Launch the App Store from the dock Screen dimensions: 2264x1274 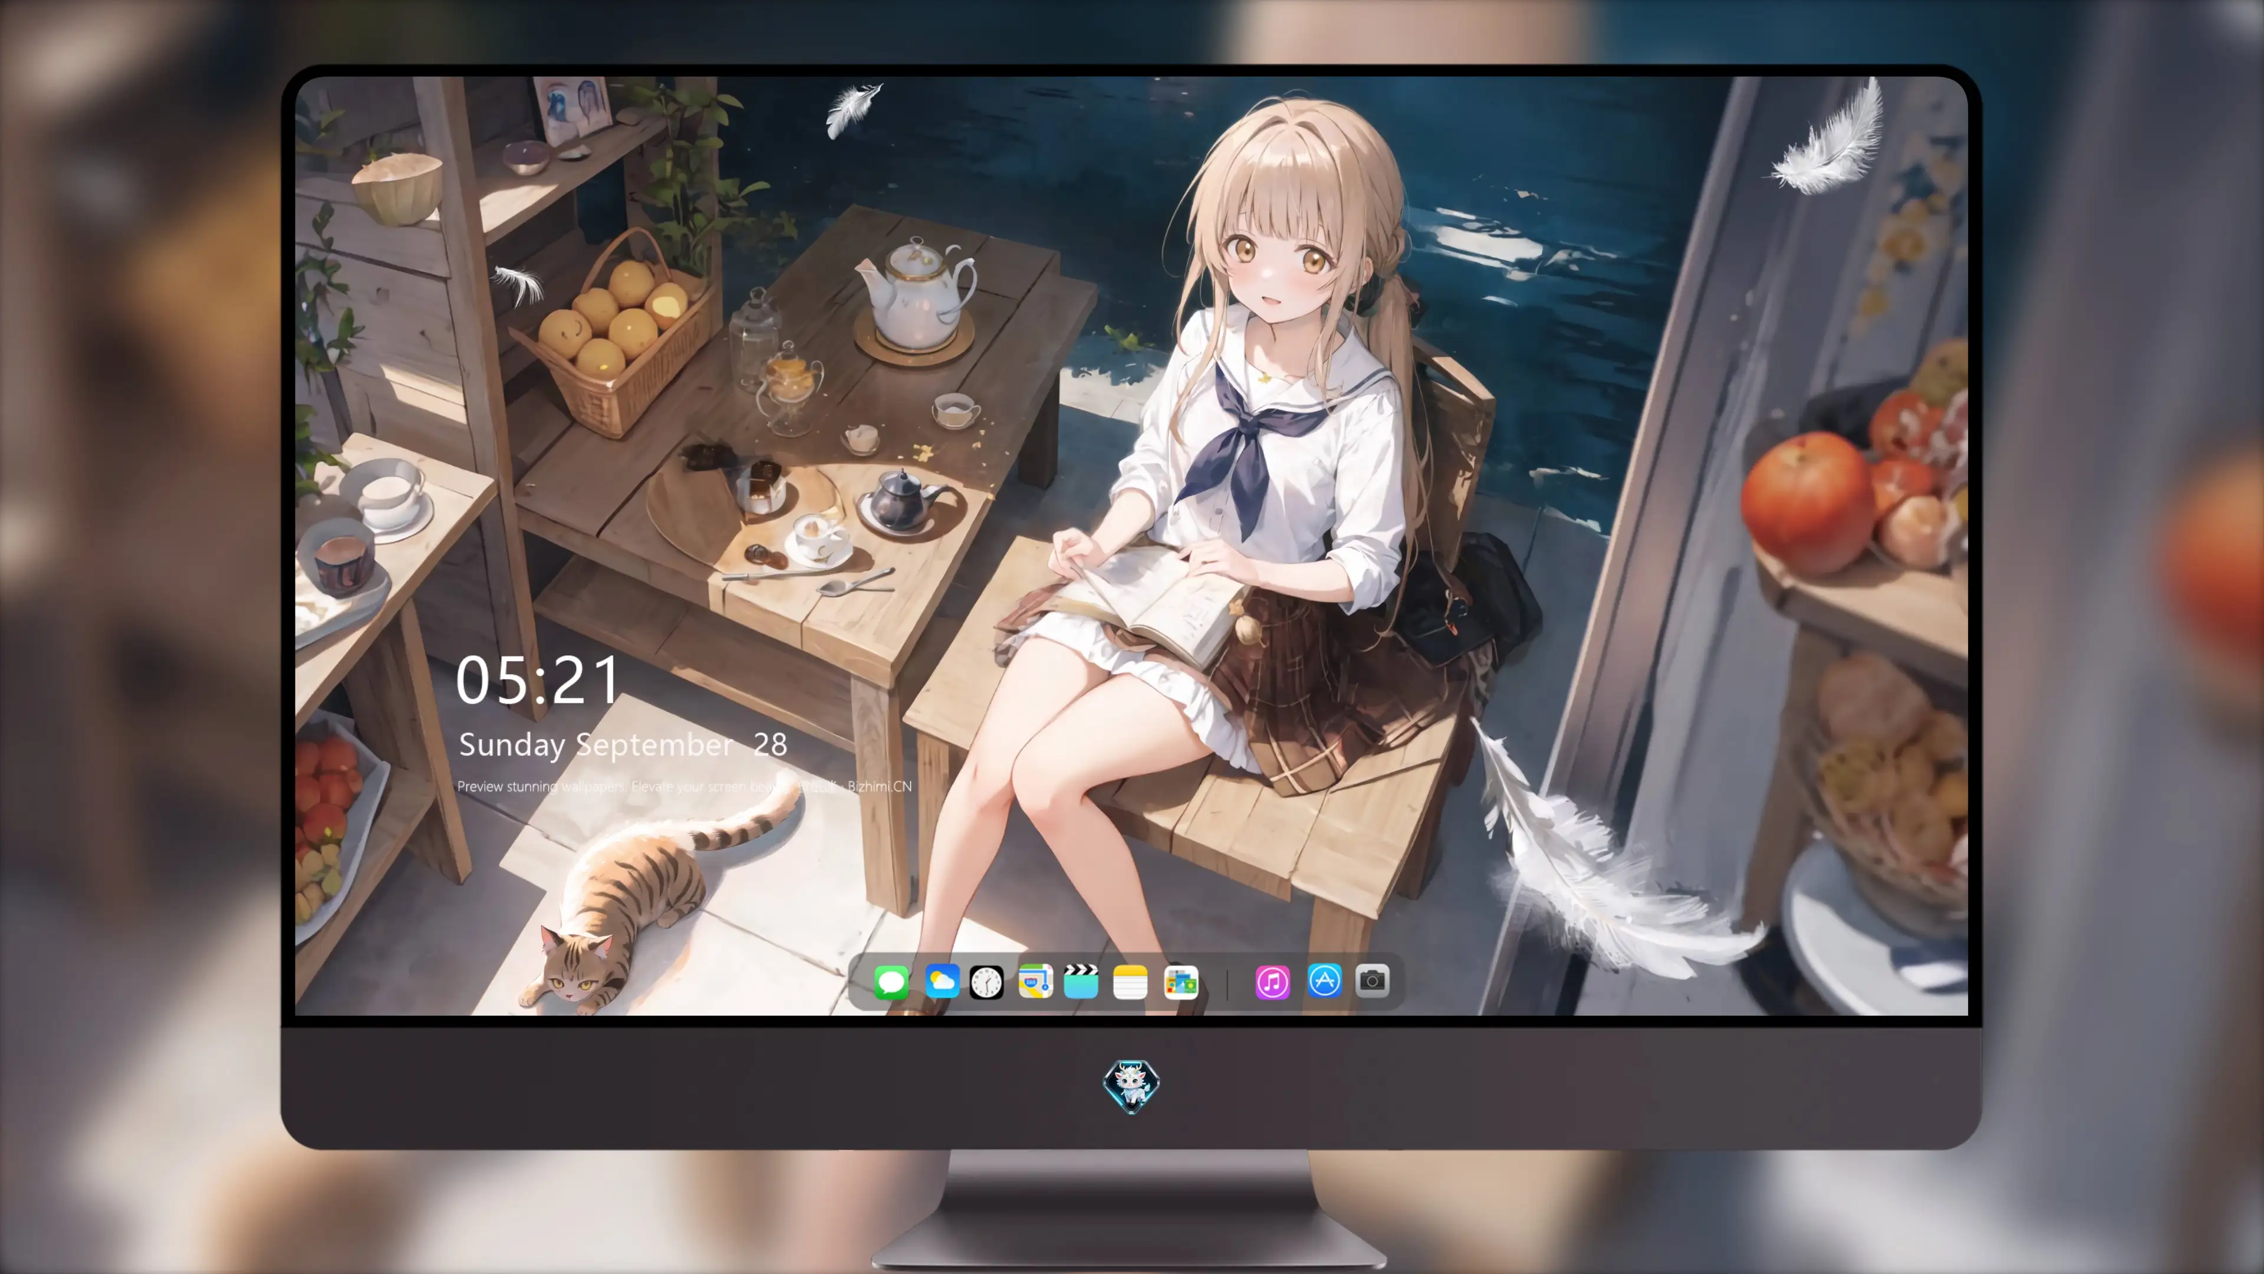click(x=1324, y=980)
